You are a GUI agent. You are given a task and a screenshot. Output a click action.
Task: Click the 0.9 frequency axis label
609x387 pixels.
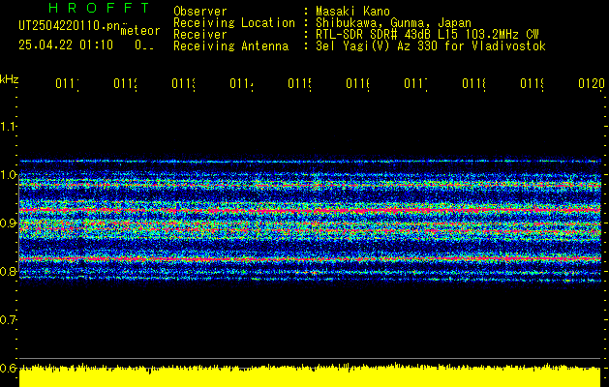click(8, 223)
